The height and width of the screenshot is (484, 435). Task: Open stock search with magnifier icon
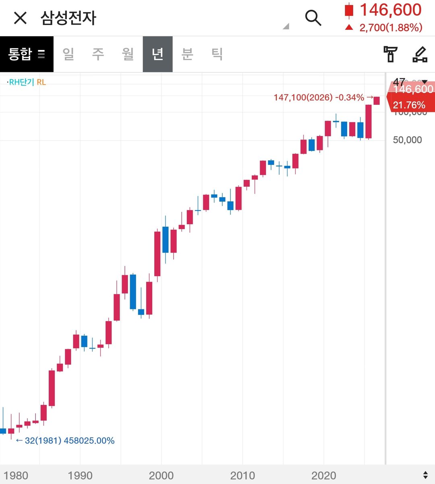313,18
